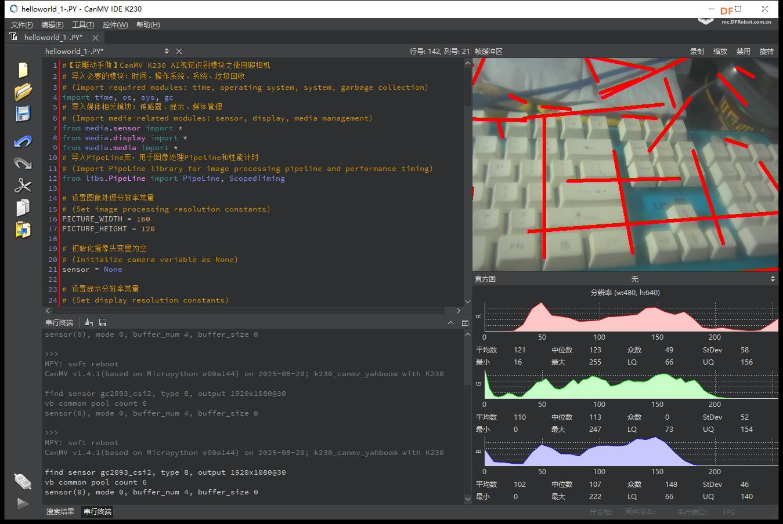Collapse the serial terminal panel with chevron

450,323
